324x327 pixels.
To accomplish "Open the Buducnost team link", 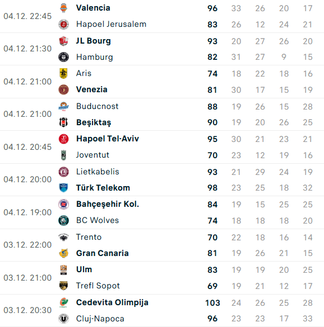I will (98, 106).
